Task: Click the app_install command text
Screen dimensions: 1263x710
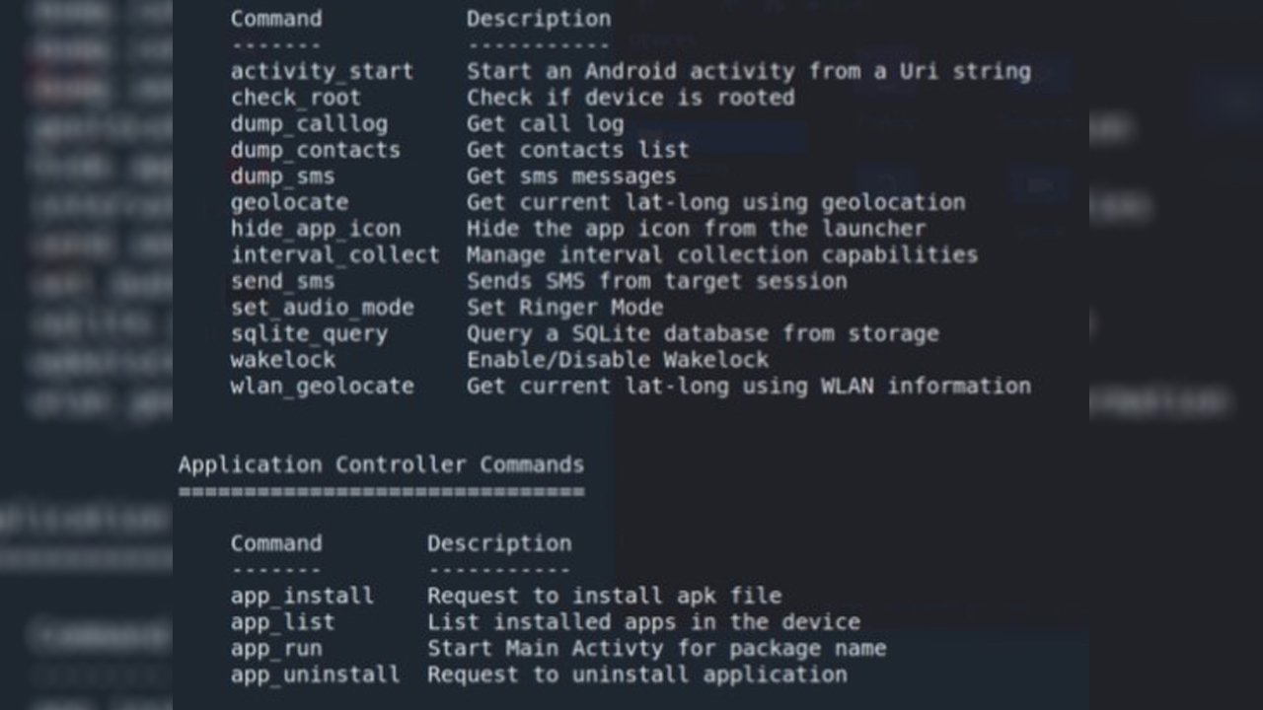Action: click(302, 596)
